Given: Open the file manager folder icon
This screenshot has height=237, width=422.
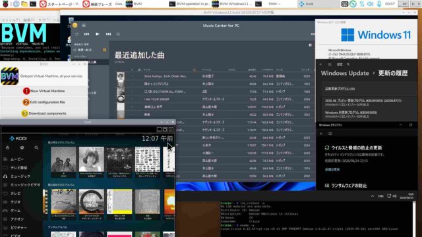Looking at the screenshot, I should (x=24, y=4).
